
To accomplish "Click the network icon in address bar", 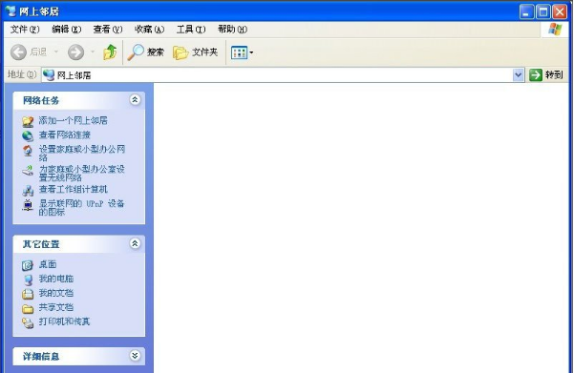I will pyautogui.click(x=49, y=75).
